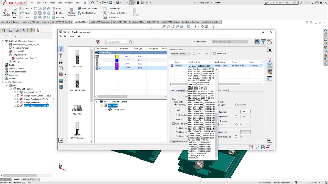Screen dimensions: 328x184
Task: Choose Stainless Steel_150BHN-81HRB from list
Action: pos(201,133)
